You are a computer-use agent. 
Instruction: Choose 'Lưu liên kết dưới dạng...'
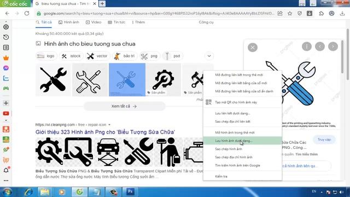pyautogui.click(x=242, y=113)
